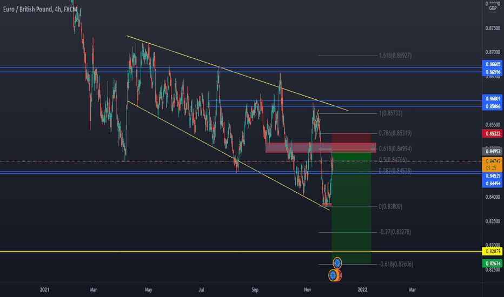Click the red resistance zone rectangle
Screen dimensions: 504x297
pos(321,147)
